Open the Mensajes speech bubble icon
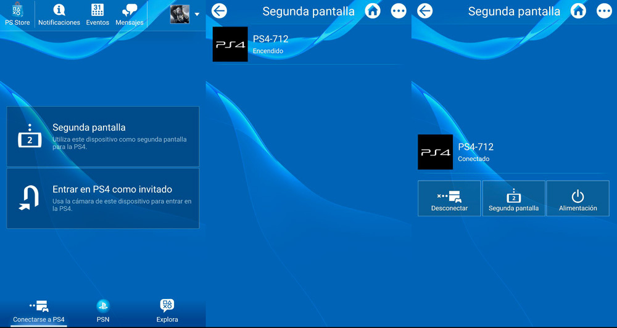617x328 pixels. tap(130, 14)
